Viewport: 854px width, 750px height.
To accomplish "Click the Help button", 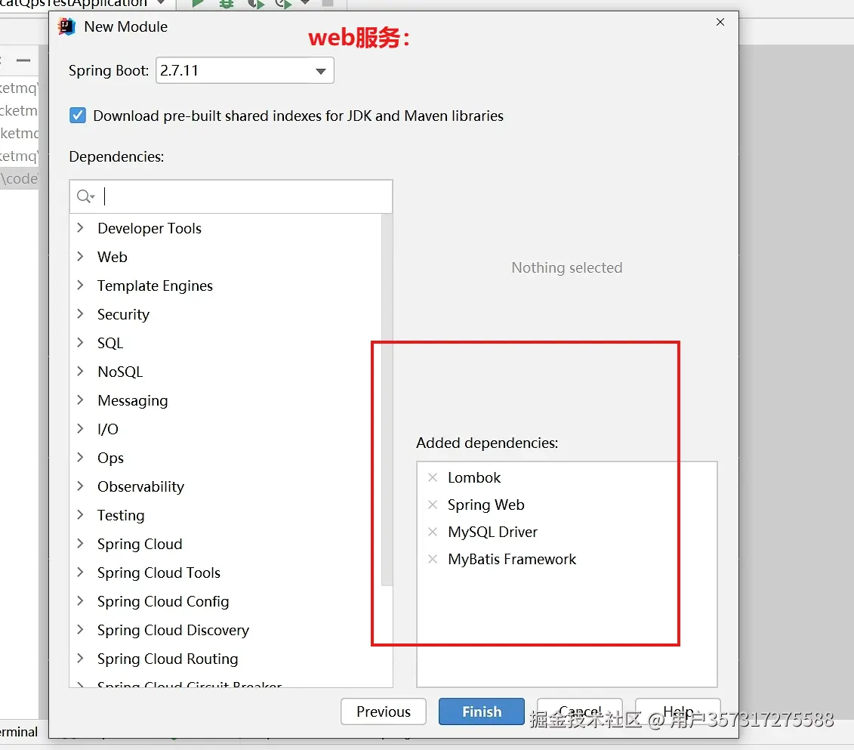I will [677, 711].
